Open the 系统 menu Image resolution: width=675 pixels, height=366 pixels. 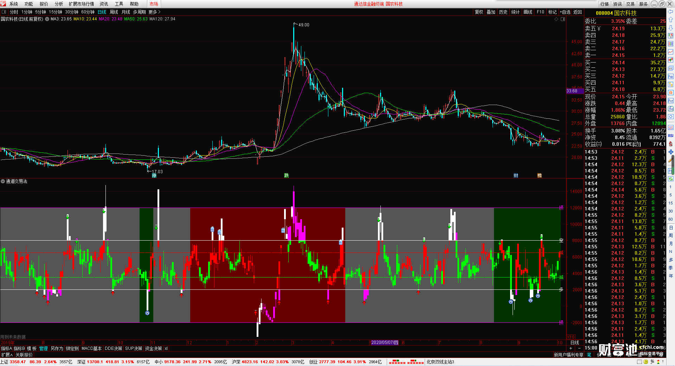coord(14,4)
